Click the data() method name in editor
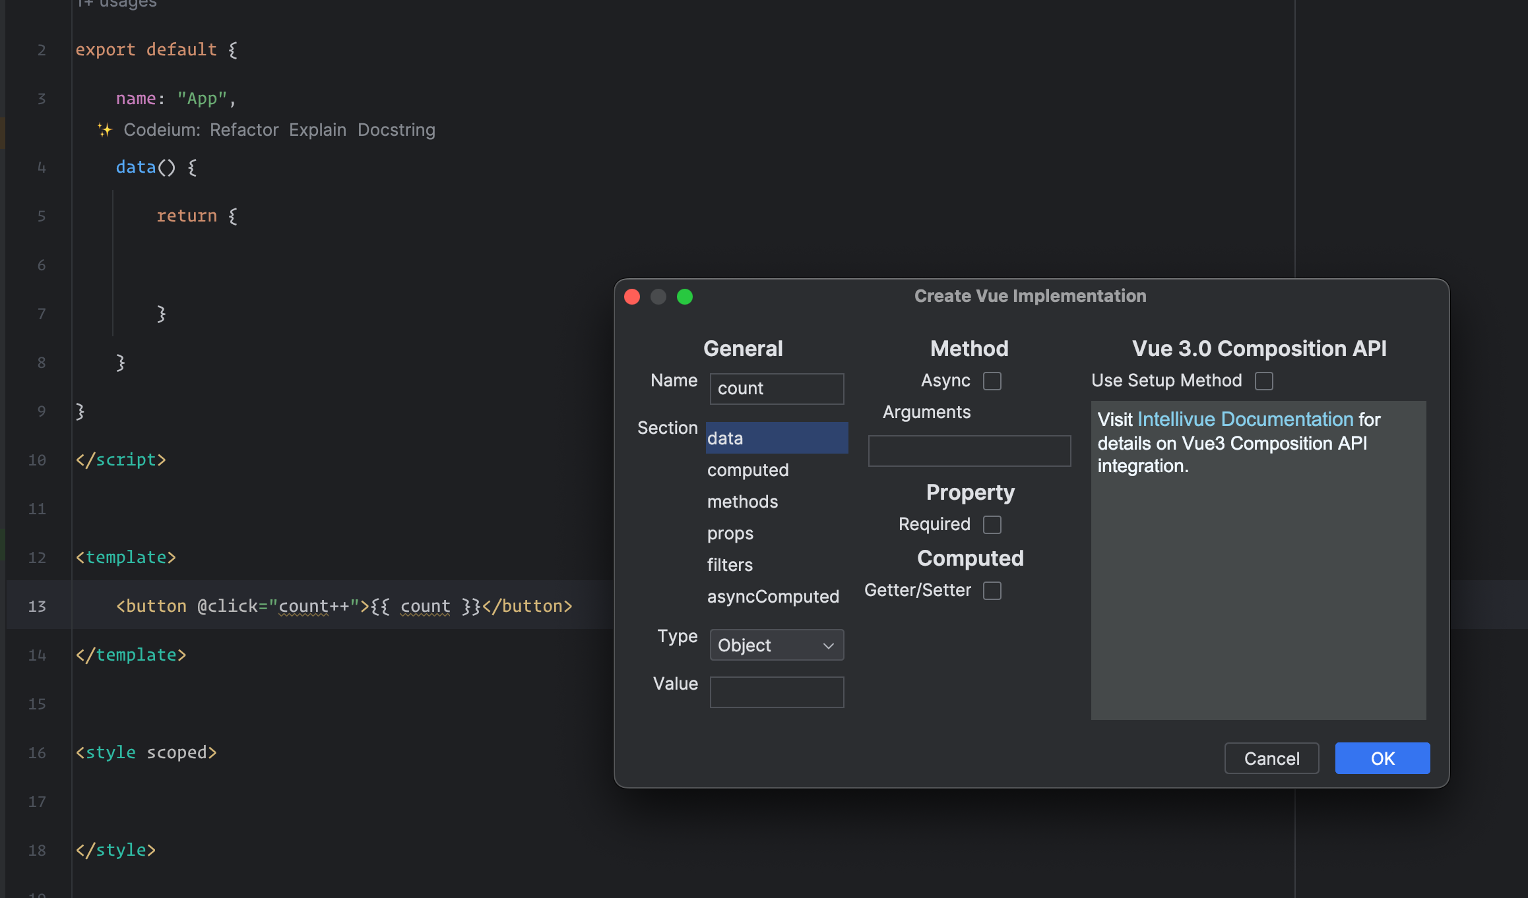This screenshot has height=898, width=1528. (136, 167)
